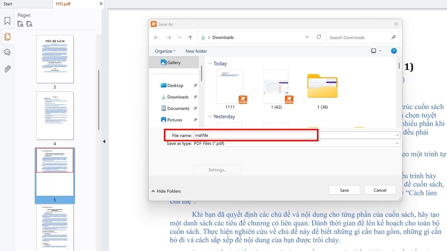Screen dimensions: 447x251
Task: Click the Settings button
Action: [218, 170]
